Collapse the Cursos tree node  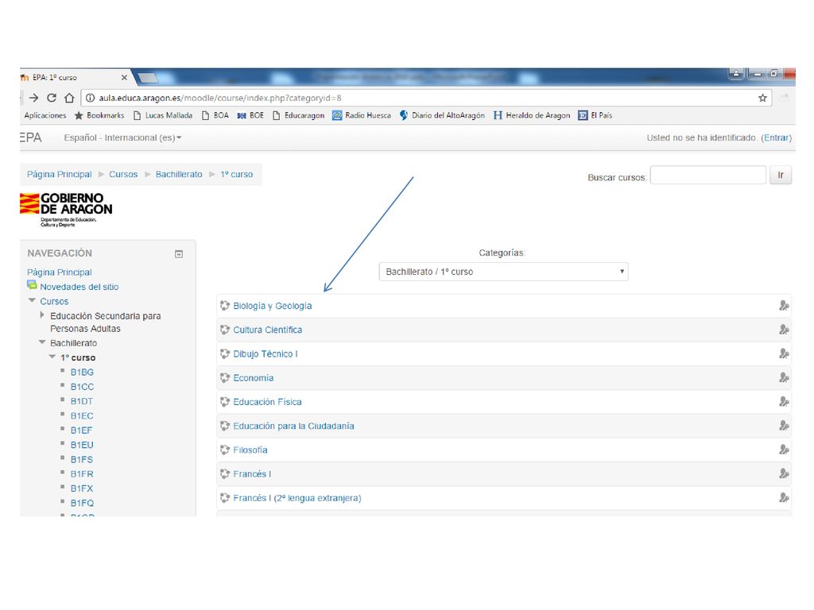click(32, 300)
